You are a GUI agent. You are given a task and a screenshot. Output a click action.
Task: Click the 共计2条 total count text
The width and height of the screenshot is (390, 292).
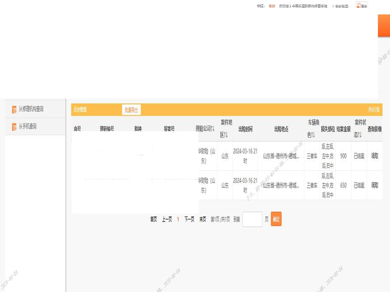374,109
